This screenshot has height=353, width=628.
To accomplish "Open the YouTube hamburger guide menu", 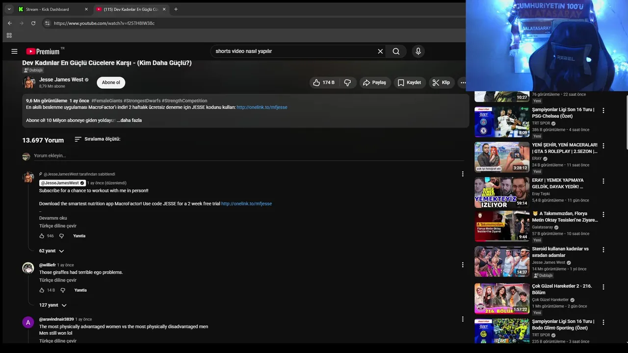I will pyautogui.click(x=14, y=51).
